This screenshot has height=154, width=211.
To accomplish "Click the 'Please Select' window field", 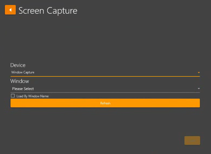I will (x=23, y=89).
